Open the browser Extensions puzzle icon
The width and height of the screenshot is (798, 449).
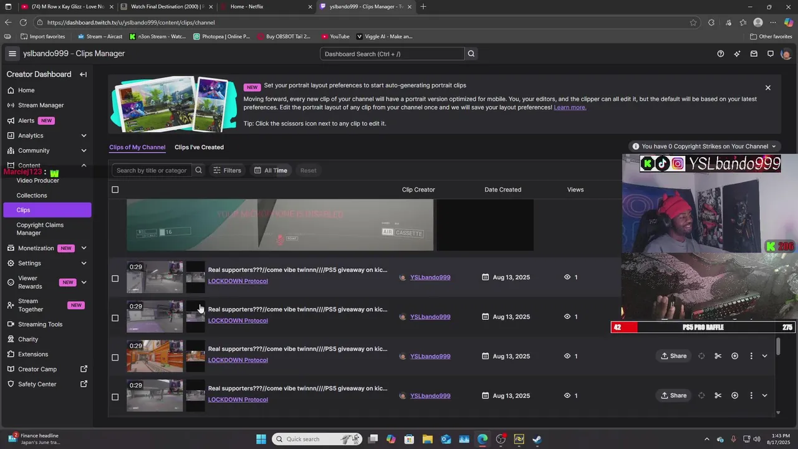[x=711, y=22]
